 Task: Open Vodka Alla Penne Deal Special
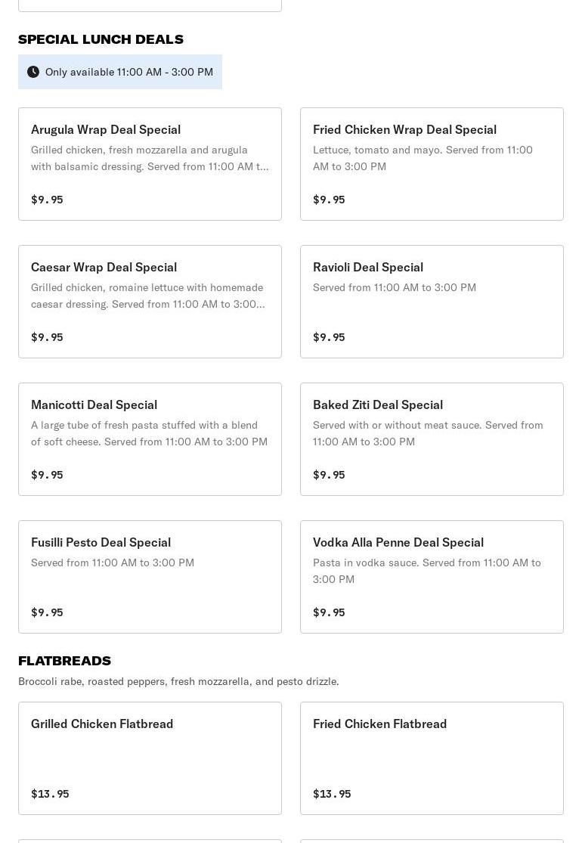pos(432,577)
